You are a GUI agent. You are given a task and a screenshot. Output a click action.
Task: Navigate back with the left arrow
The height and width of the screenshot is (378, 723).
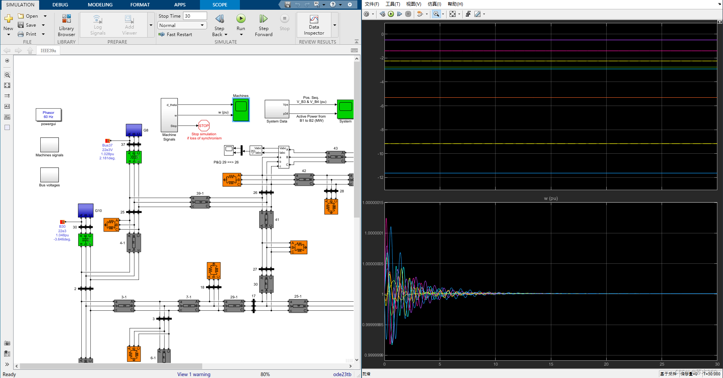point(7,50)
